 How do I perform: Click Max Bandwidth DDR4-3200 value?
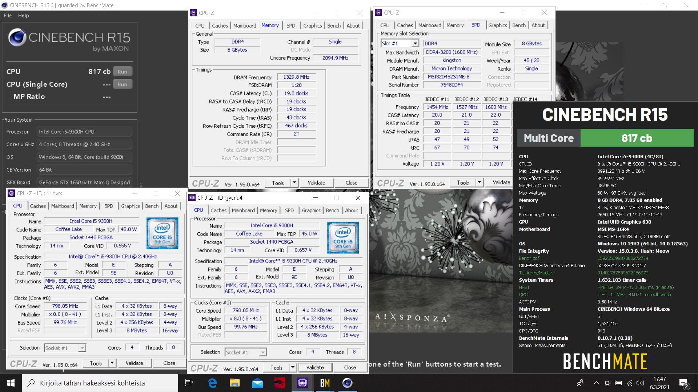pos(452,52)
